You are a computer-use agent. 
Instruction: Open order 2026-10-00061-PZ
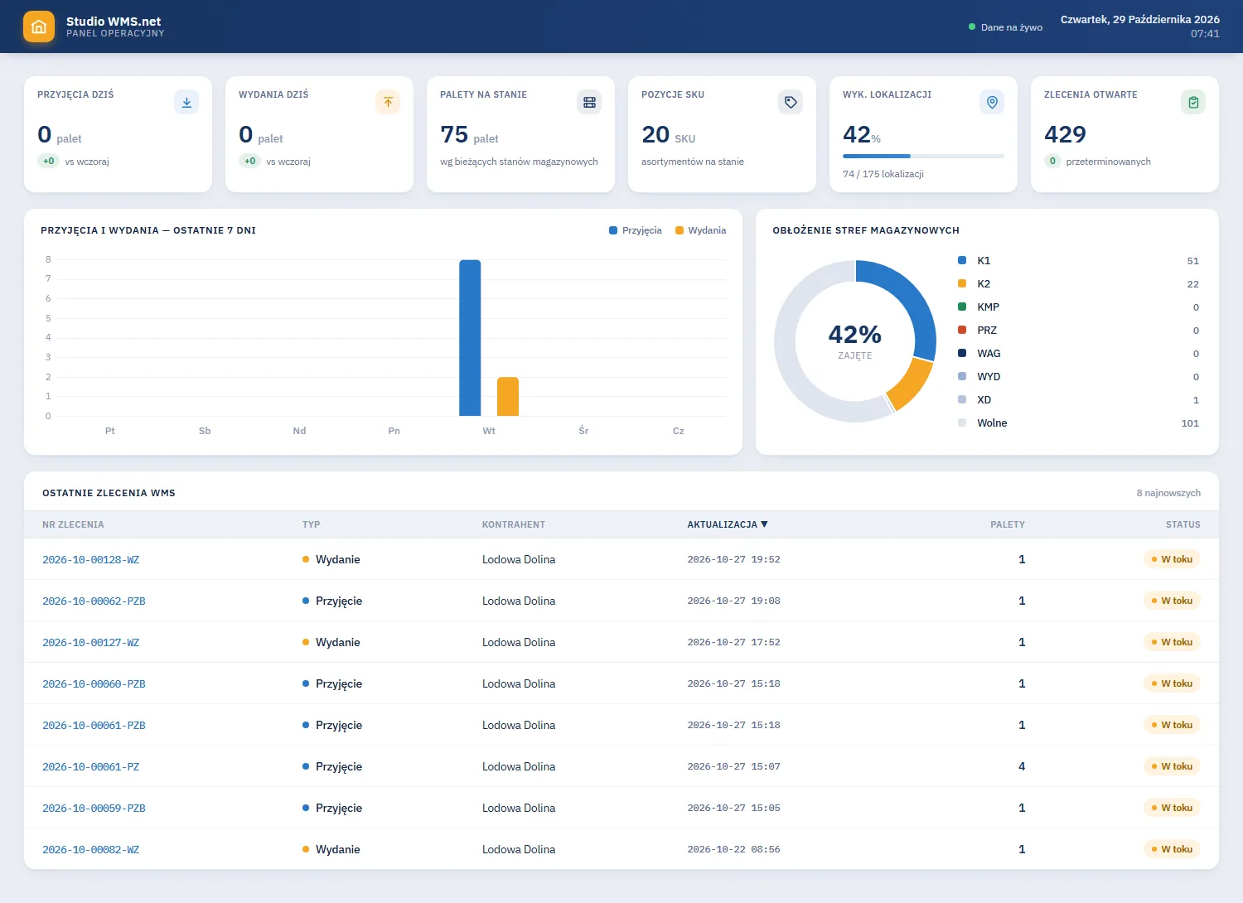click(91, 766)
